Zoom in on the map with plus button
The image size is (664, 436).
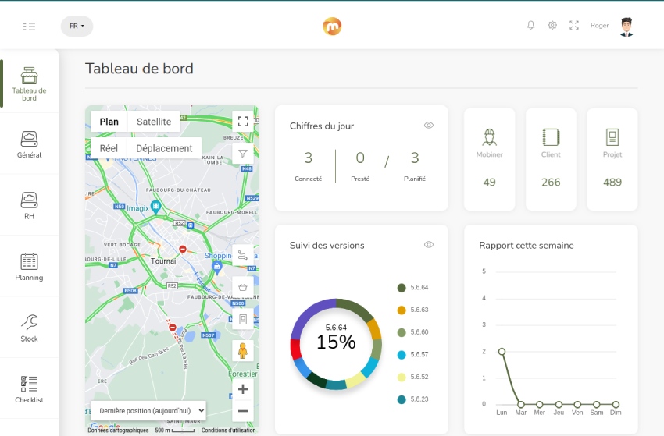point(243,389)
